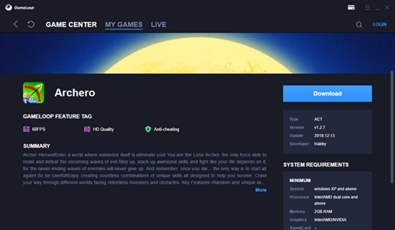This screenshot has width=395, height=230.
Task: Switch to LIVE tab
Action: pos(158,24)
